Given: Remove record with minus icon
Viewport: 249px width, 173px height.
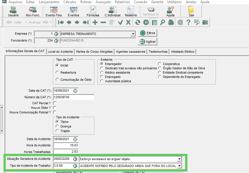Looking at the screenshot, I should pos(103,22).
